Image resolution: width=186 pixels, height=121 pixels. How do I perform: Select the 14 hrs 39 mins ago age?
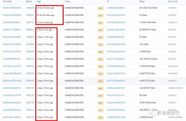point(46,8)
